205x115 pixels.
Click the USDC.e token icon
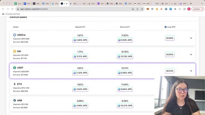(14, 35)
